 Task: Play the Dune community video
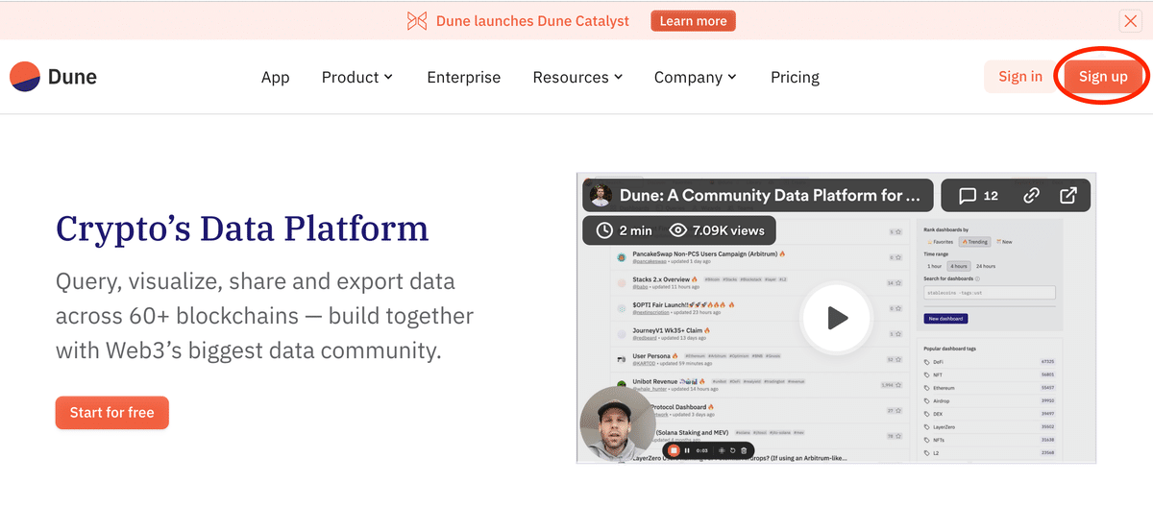coord(837,317)
